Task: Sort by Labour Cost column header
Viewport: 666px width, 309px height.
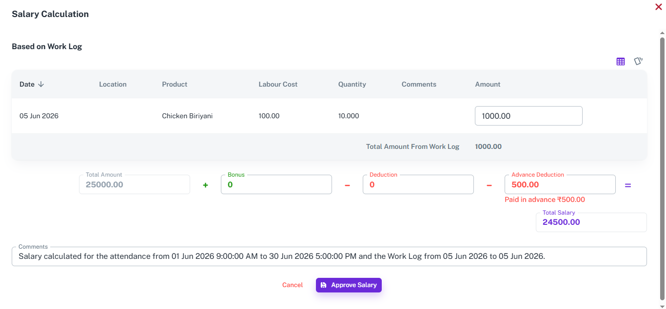Action: coord(278,84)
